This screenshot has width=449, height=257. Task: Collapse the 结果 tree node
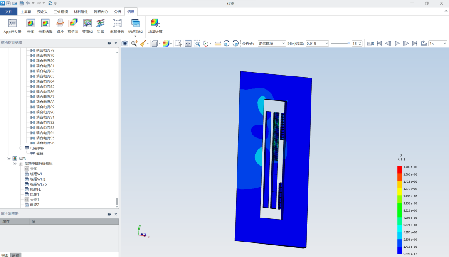click(x=9, y=158)
